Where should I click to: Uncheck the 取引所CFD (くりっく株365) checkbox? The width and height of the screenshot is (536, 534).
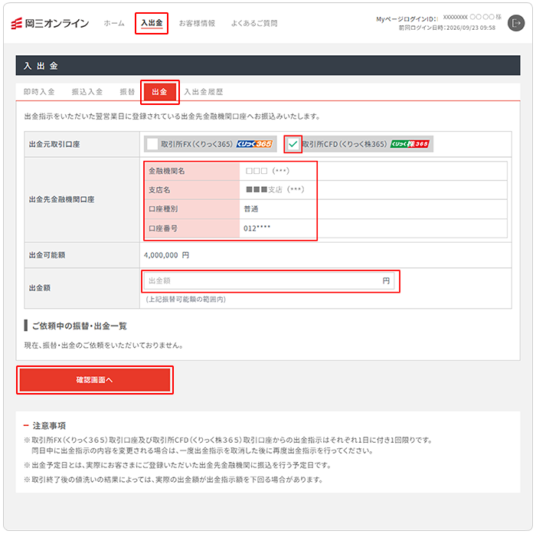coord(293,144)
